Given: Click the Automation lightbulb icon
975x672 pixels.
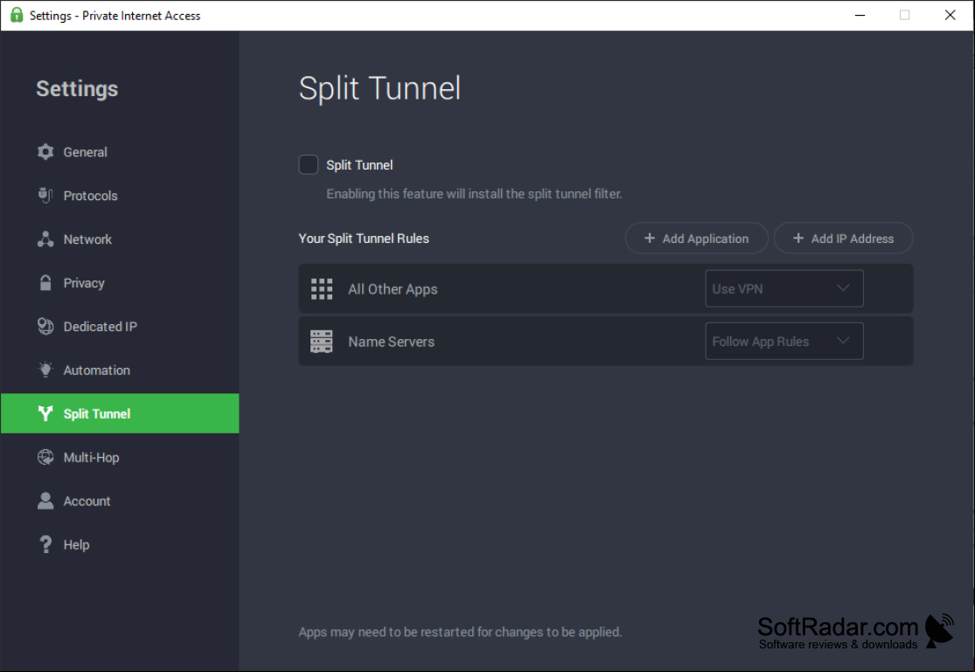Looking at the screenshot, I should 45,370.
